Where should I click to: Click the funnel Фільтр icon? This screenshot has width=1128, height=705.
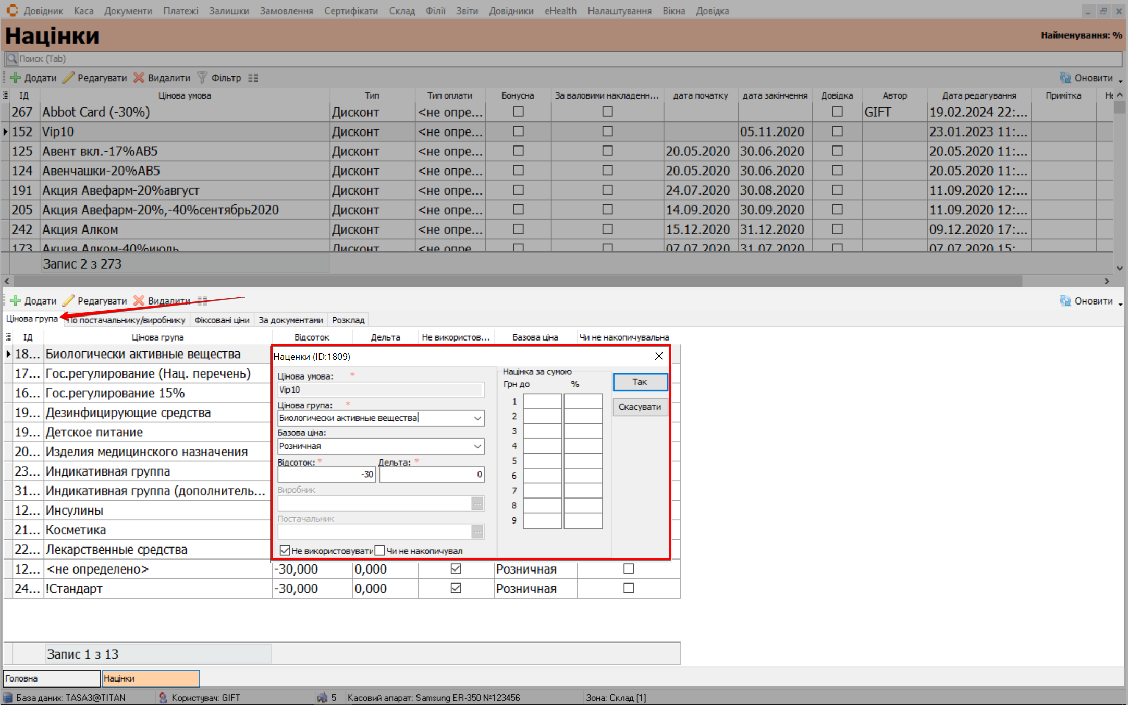point(202,78)
